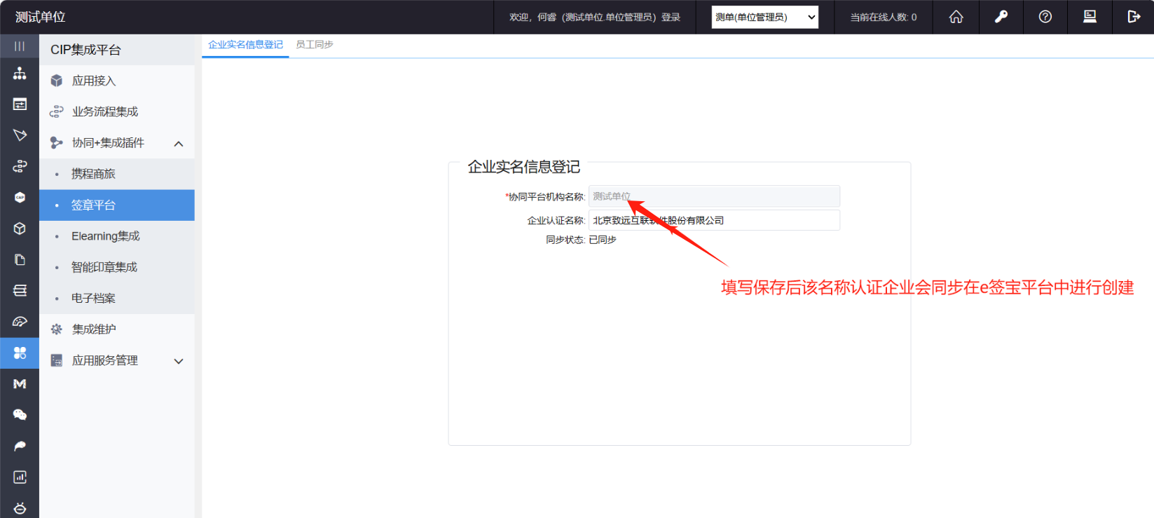The height and width of the screenshot is (518, 1154).
Task: Click the 企业认证名称 input field
Action: pos(714,220)
